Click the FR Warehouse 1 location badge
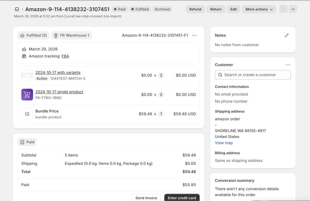This screenshot has width=310, height=201. pyautogui.click(x=71, y=35)
